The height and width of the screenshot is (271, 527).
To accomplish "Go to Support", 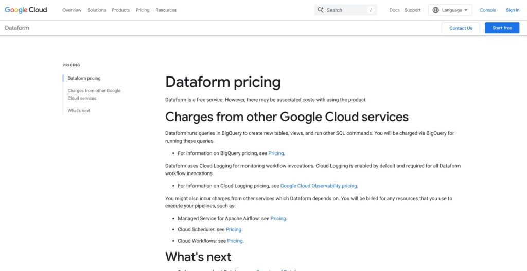I will pyautogui.click(x=412, y=10).
